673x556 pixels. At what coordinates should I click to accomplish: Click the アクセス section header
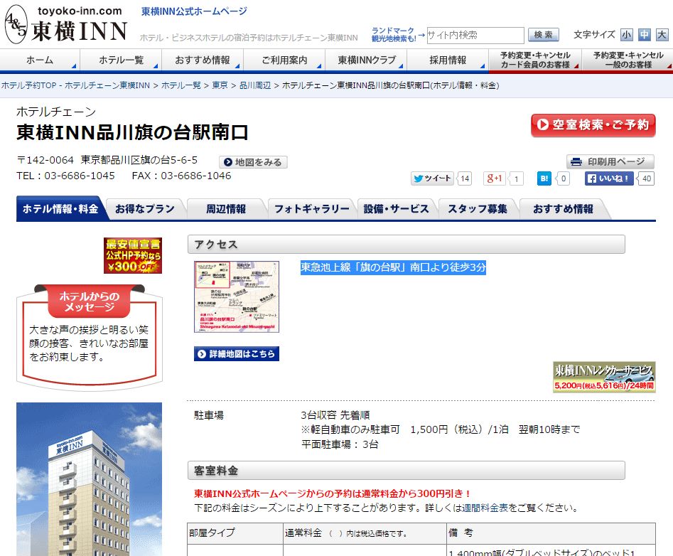point(406,245)
